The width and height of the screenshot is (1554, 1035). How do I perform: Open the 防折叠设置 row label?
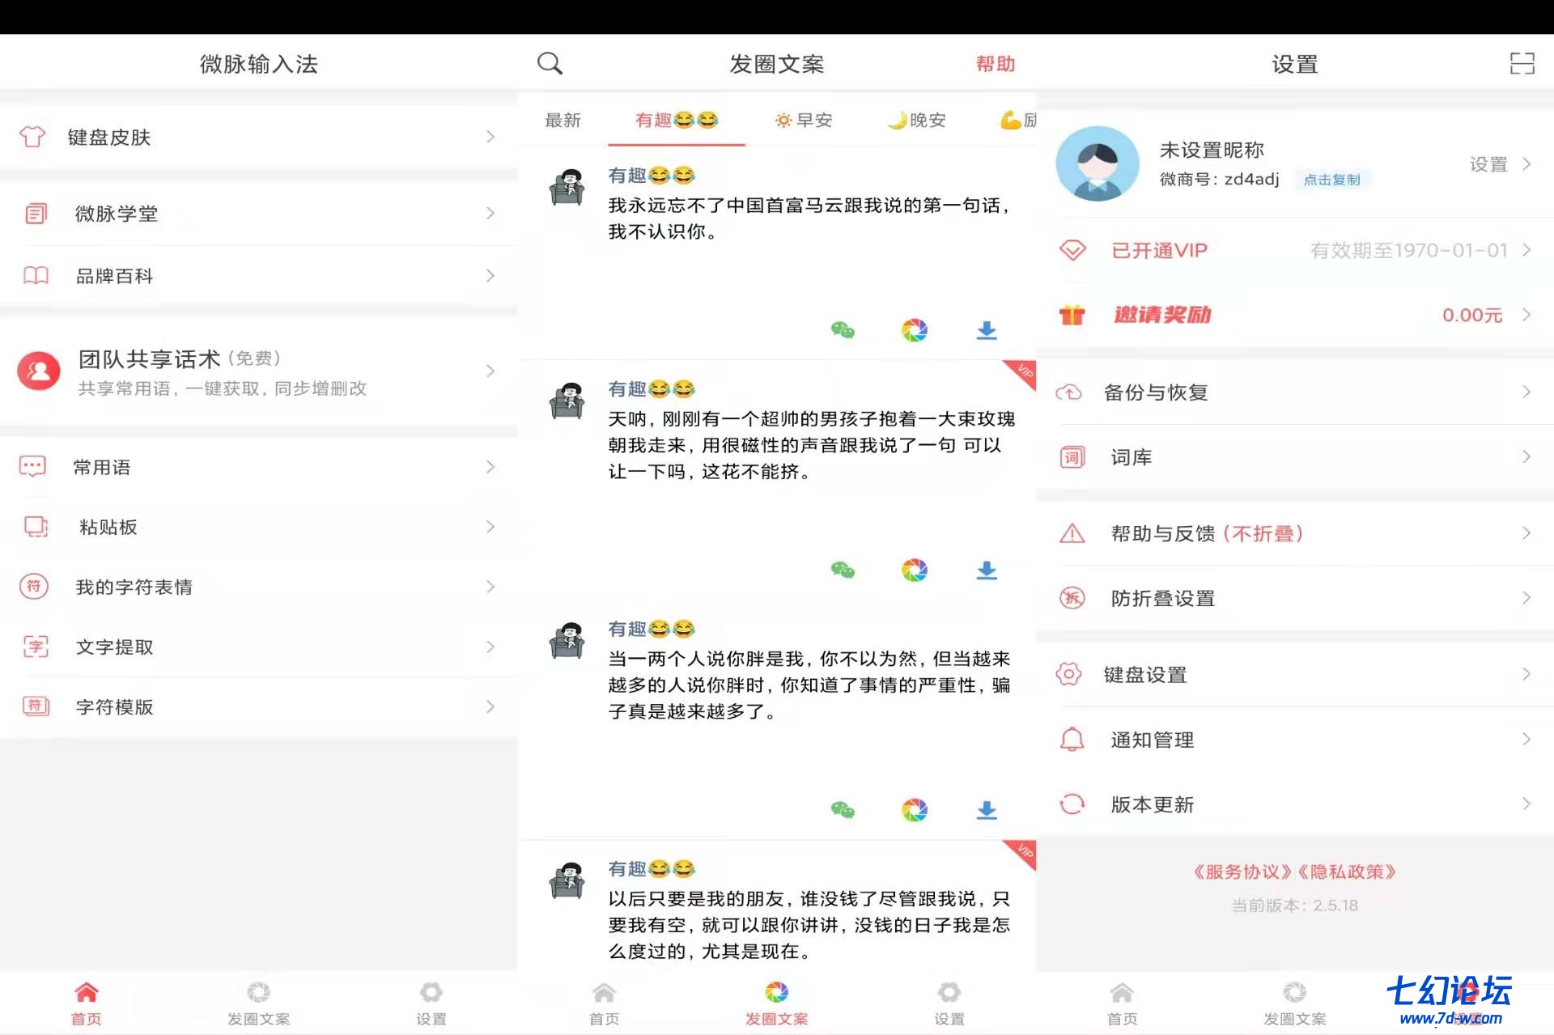pyautogui.click(x=1163, y=599)
